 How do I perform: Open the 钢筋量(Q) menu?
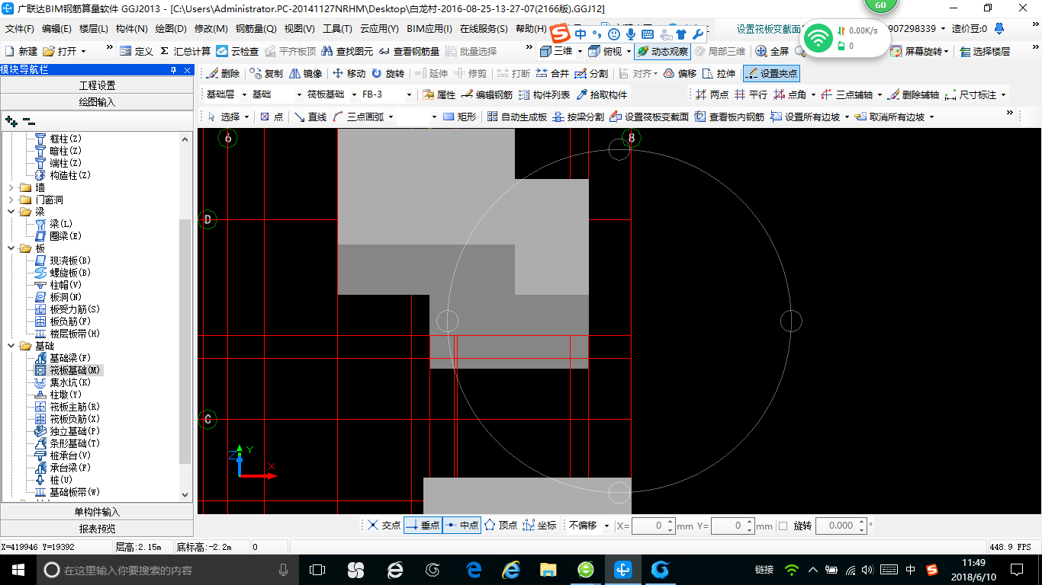[x=256, y=29]
